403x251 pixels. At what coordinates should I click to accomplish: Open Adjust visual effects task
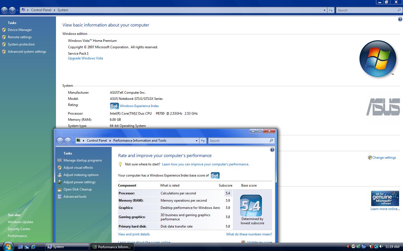point(78,168)
